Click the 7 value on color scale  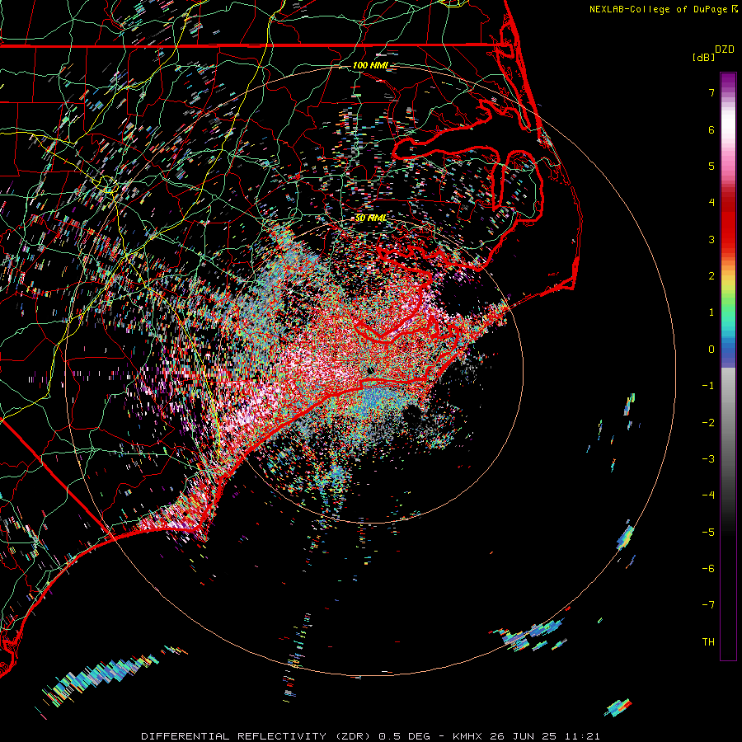[711, 92]
